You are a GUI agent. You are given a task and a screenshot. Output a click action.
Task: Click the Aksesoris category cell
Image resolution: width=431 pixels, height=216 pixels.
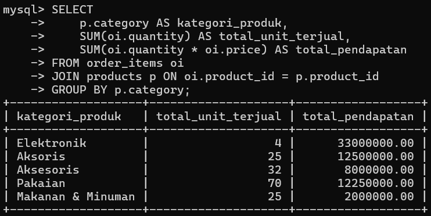[48, 170]
